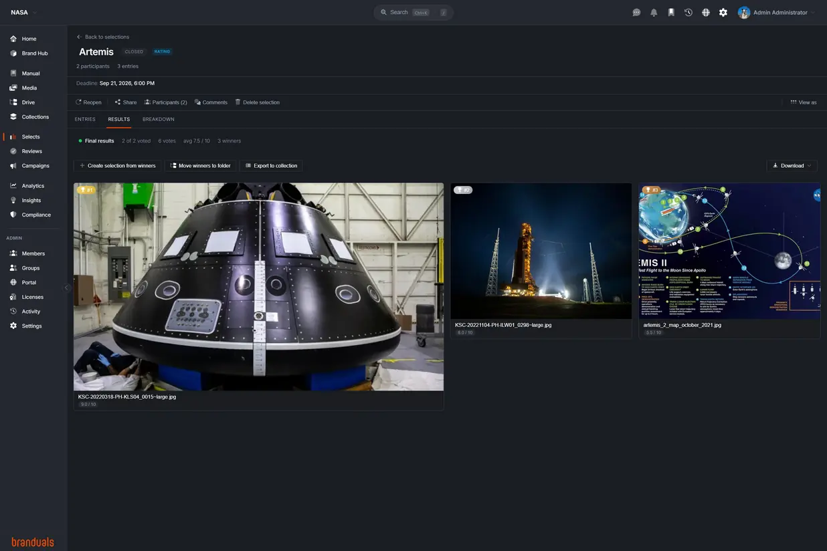Collapse the sidebar with the chevron handle
827x551 pixels.
(66, 288)
